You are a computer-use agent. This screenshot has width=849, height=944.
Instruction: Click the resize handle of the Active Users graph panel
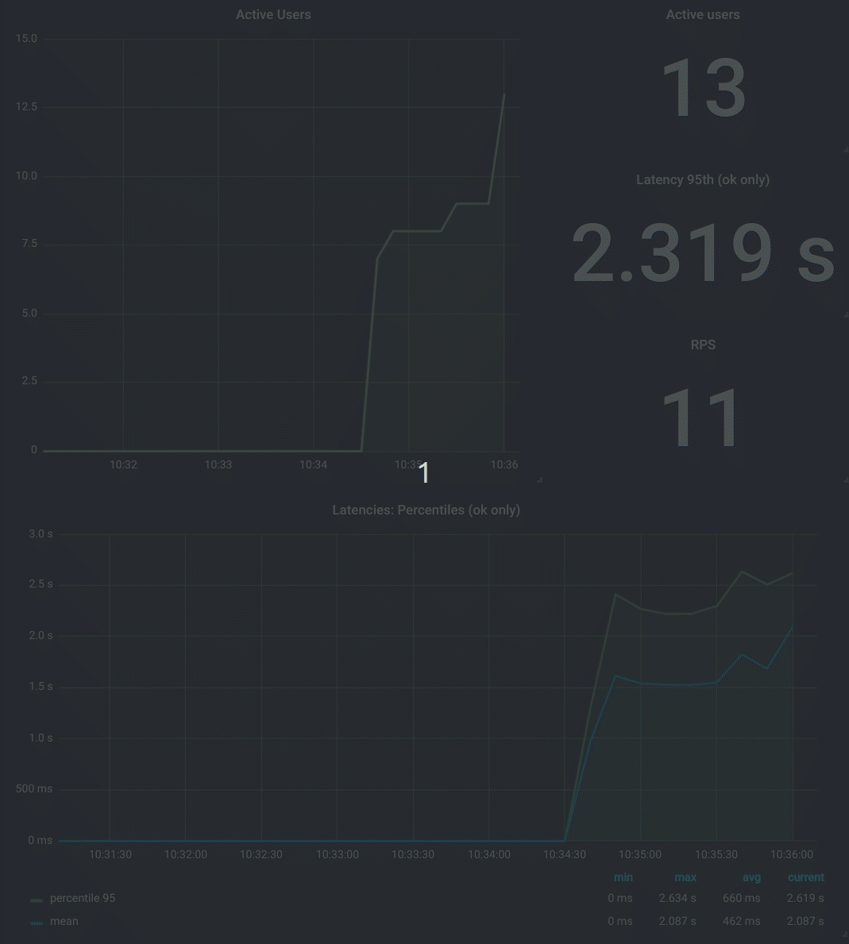point(539,480)
